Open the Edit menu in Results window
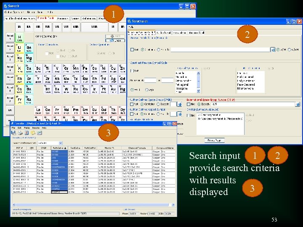303x227 pixels. (19, 128)
